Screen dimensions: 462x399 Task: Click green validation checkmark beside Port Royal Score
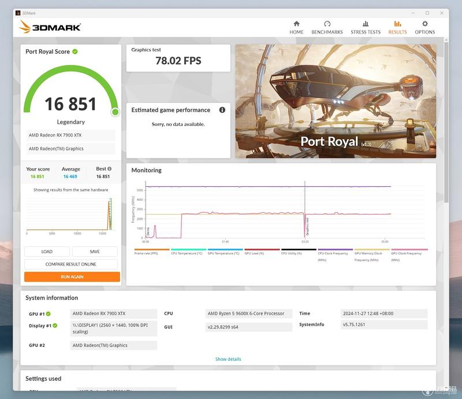tap(75, 51)
